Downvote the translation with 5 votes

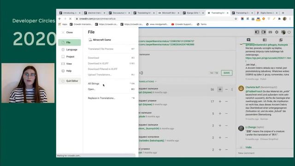point(226,113)
